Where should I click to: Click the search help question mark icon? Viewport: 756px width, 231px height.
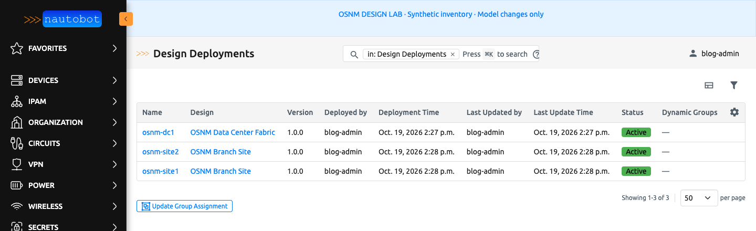coord(536,54)
